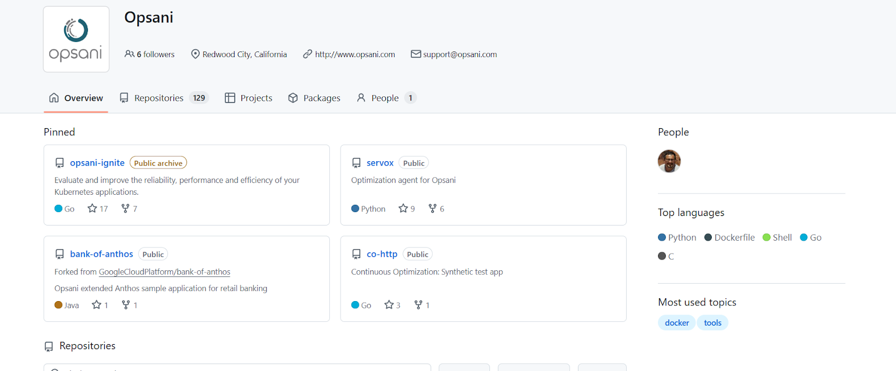Click the Public archive label
Image resolution: width=896 pixels, height=371 pixels.
[x=158, y=163]
